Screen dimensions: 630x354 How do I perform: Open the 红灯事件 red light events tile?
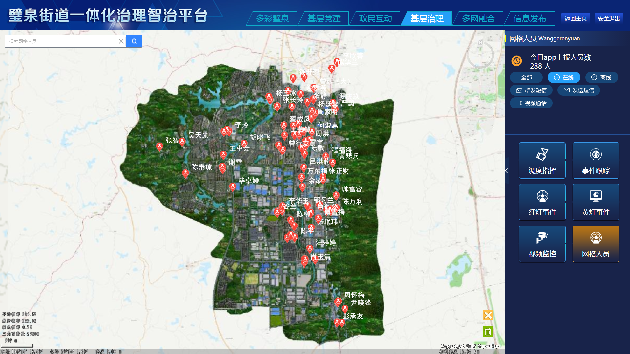tap(542, 202)
